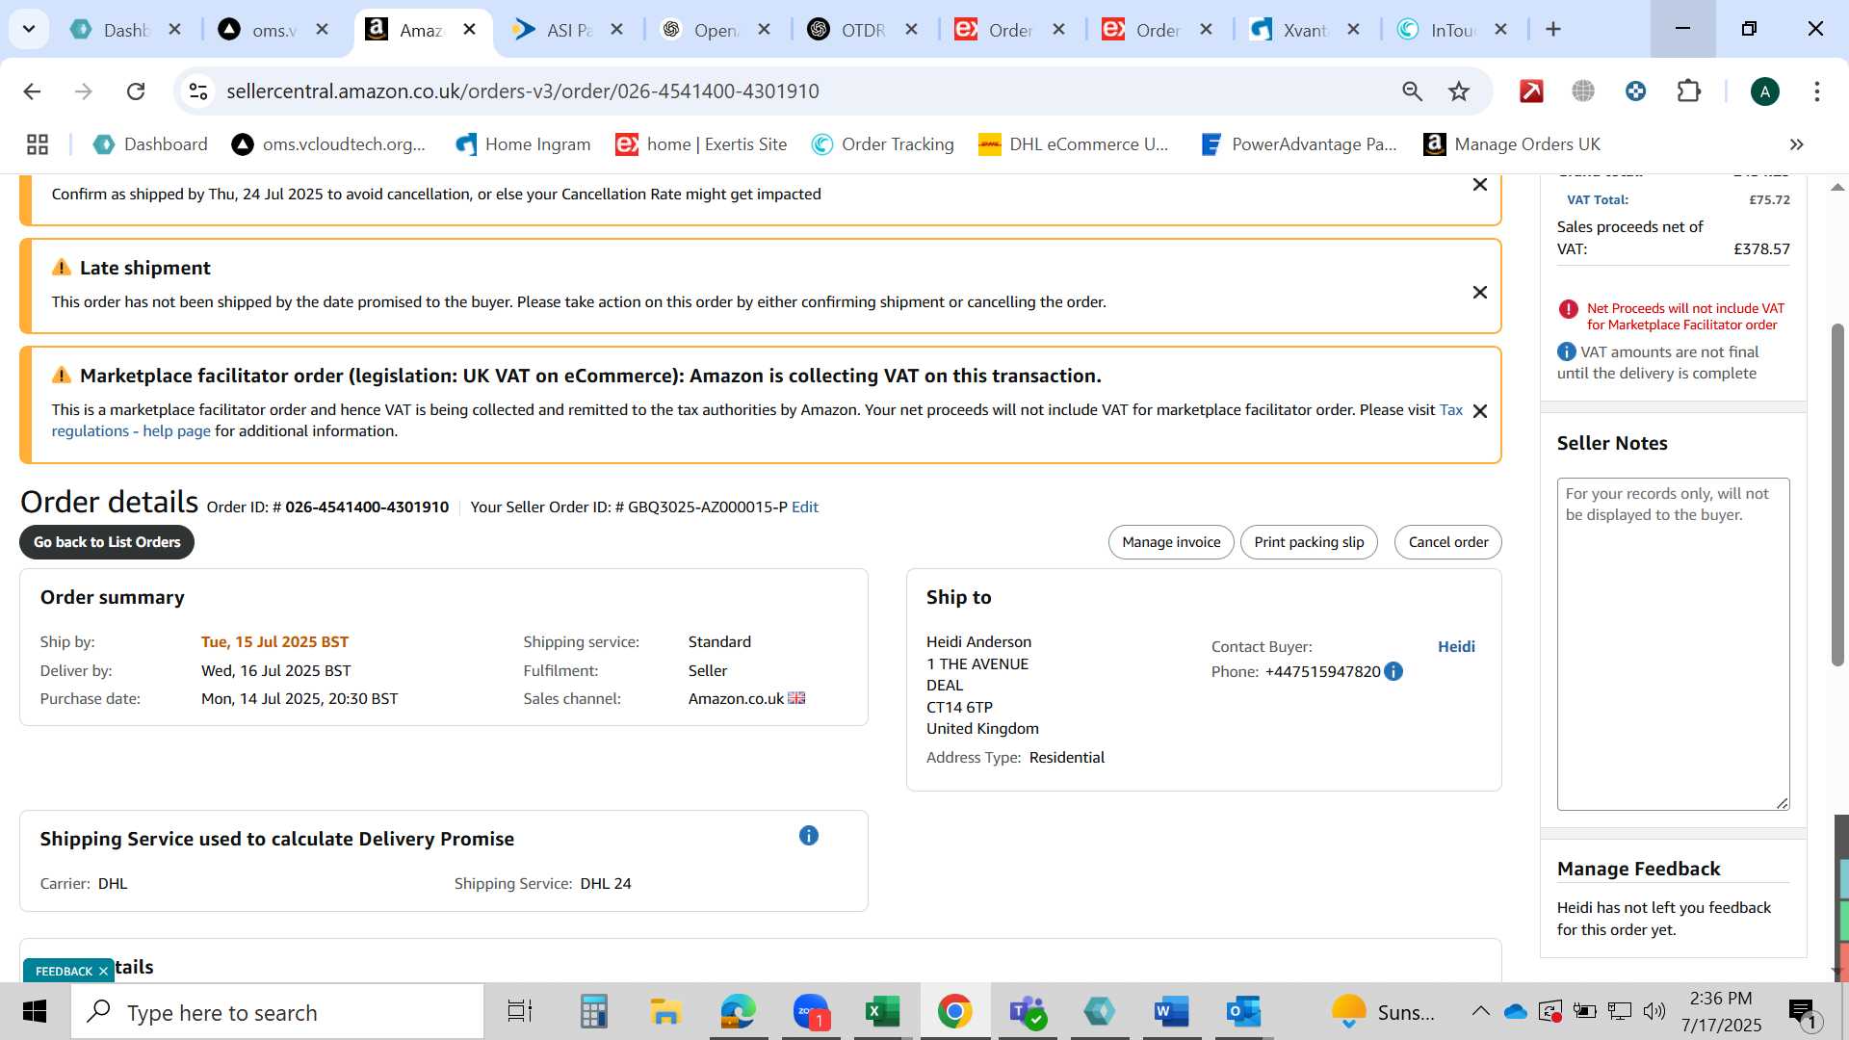Open Chrome three-dot menu

(x=1817, y=91)
